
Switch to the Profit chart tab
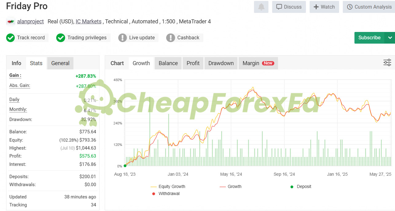point(193,63)
